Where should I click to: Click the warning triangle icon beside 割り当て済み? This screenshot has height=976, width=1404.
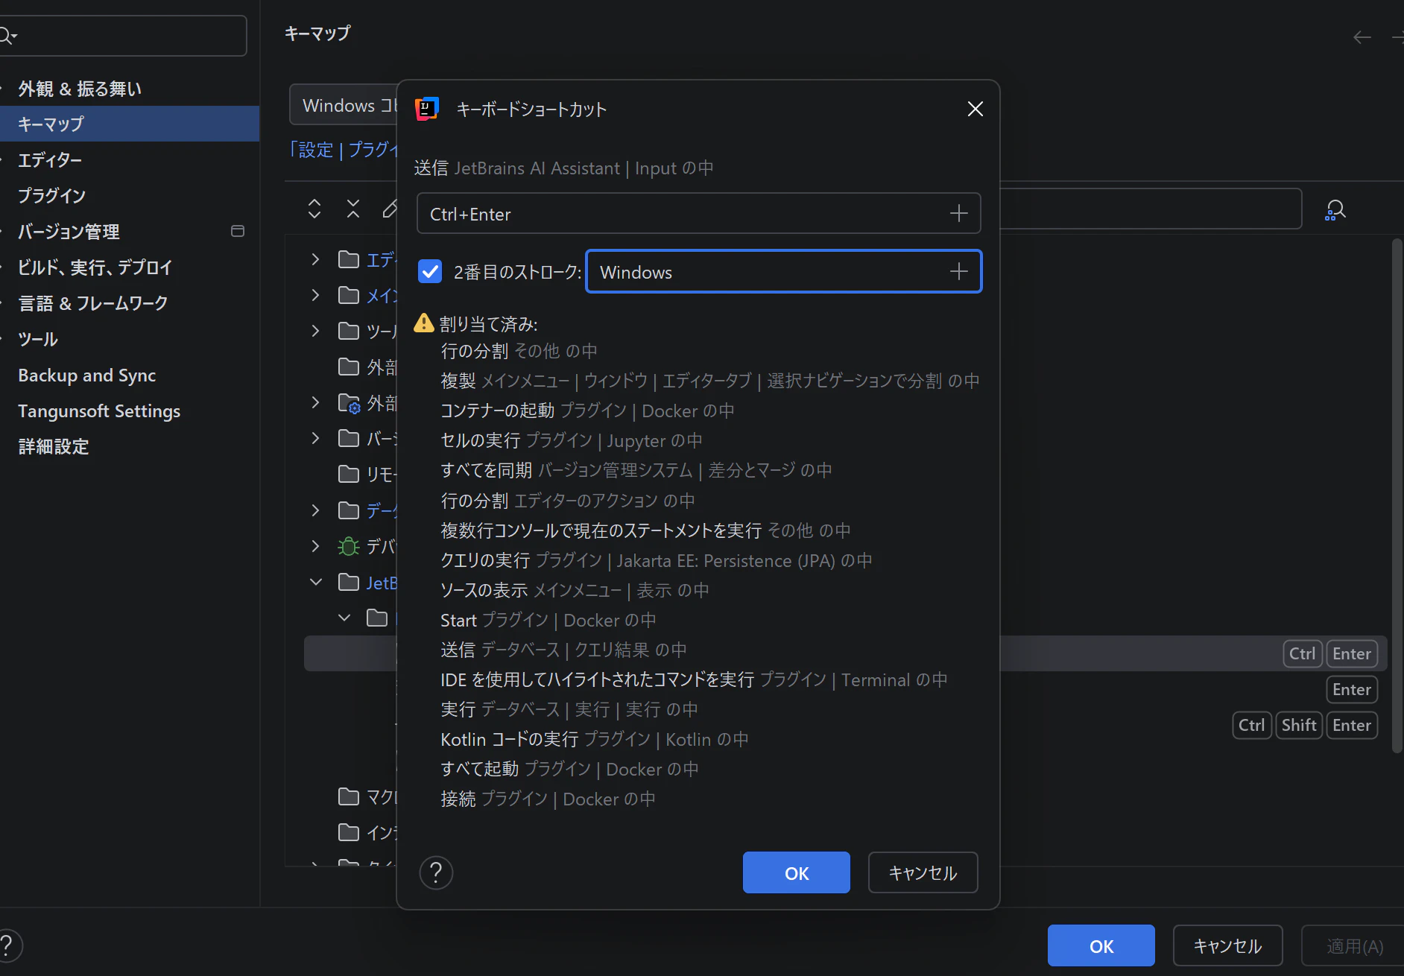[423, 323]
